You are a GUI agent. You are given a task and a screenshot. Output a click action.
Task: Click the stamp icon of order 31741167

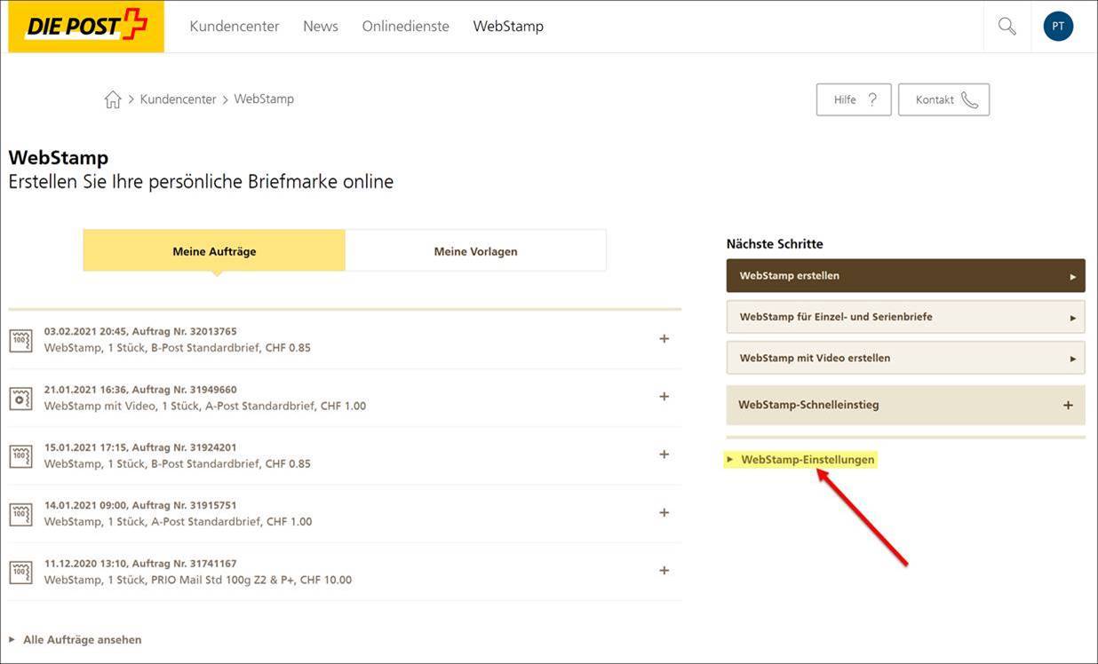pos(20,572)
